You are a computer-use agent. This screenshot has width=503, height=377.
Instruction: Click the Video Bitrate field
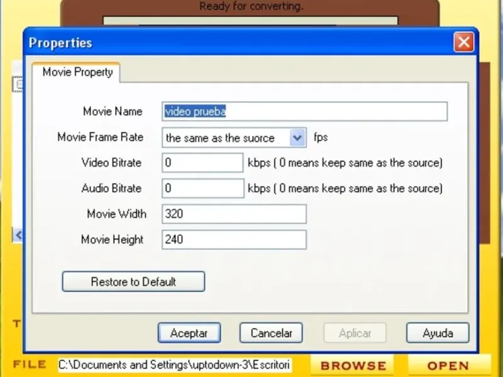coord(202,163)
